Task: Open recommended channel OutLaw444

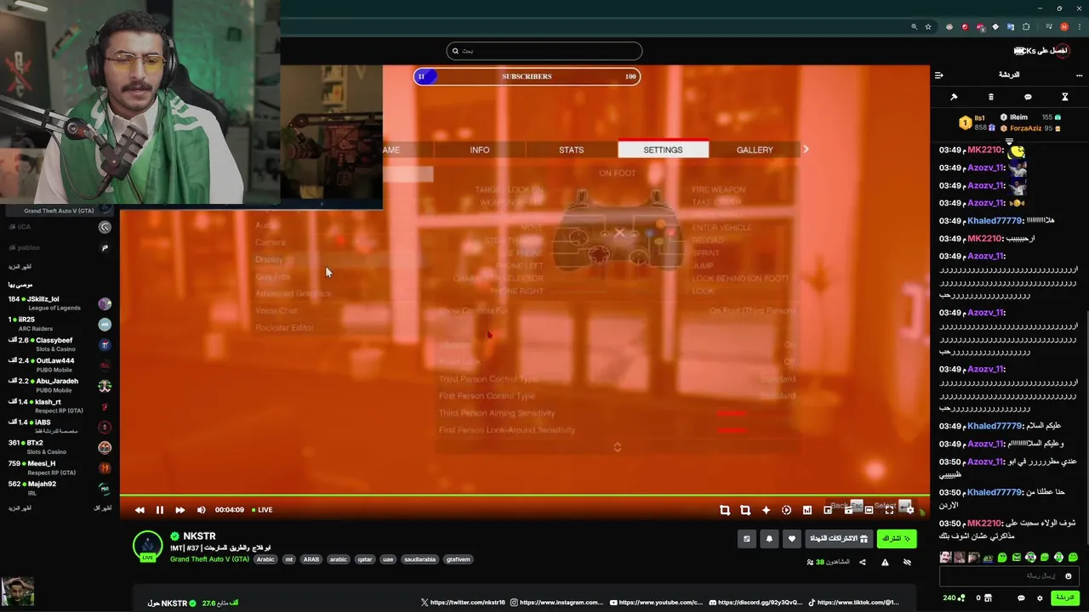Action: [60, 365]
